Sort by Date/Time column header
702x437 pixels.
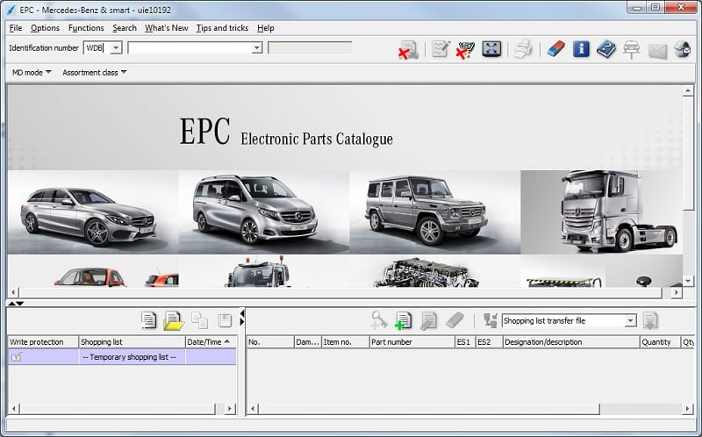point(210,342)
